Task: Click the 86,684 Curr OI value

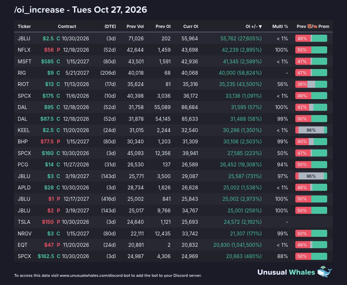Action: 190,107
